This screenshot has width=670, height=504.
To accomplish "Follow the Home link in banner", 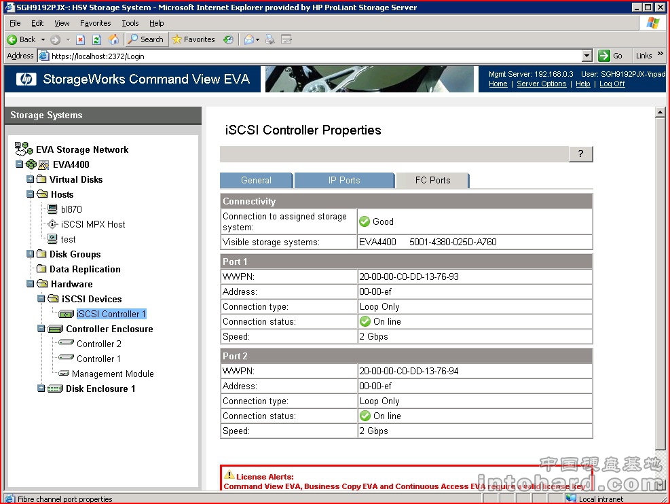I will [498, 84].
